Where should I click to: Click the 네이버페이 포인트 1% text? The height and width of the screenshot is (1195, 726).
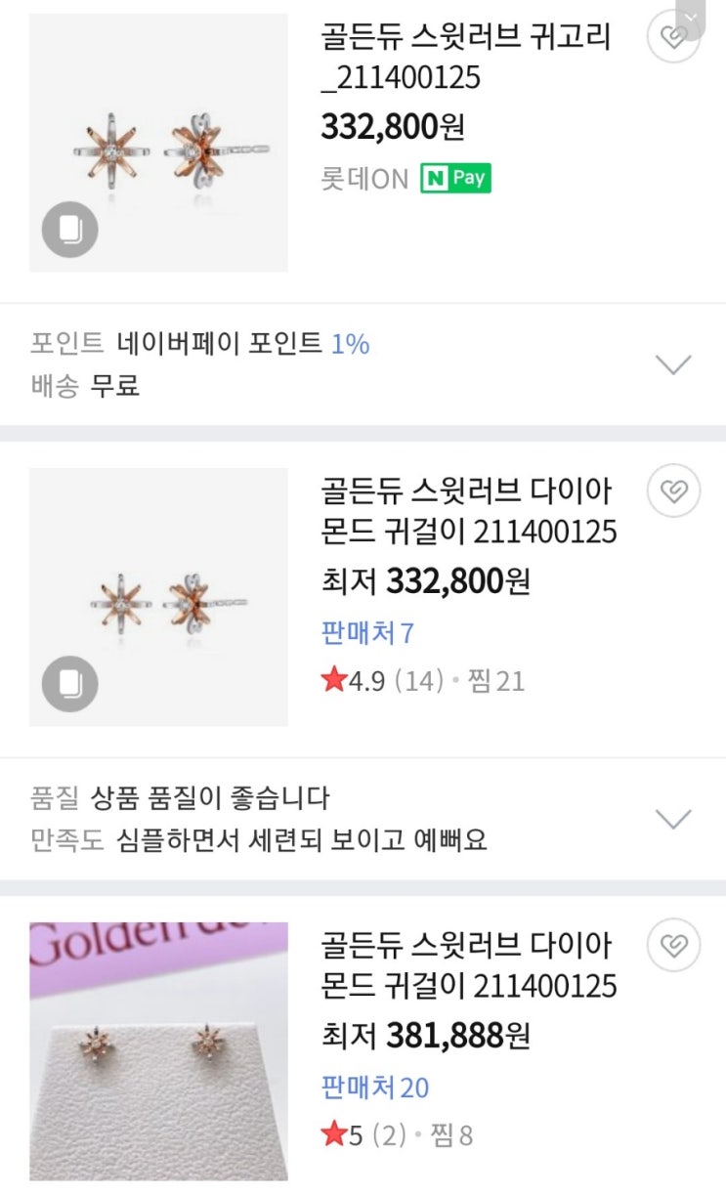(x=243, y=344)
